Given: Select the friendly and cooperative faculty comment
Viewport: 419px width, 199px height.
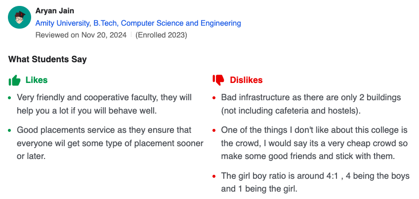Looking at the screenshot, I should [104, 104].
